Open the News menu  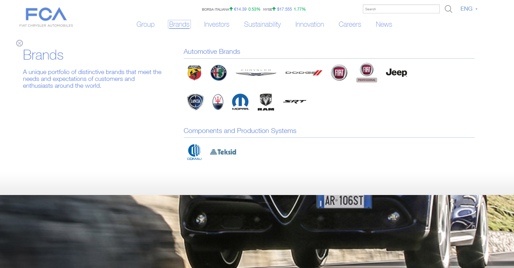[x=384, y=24]
